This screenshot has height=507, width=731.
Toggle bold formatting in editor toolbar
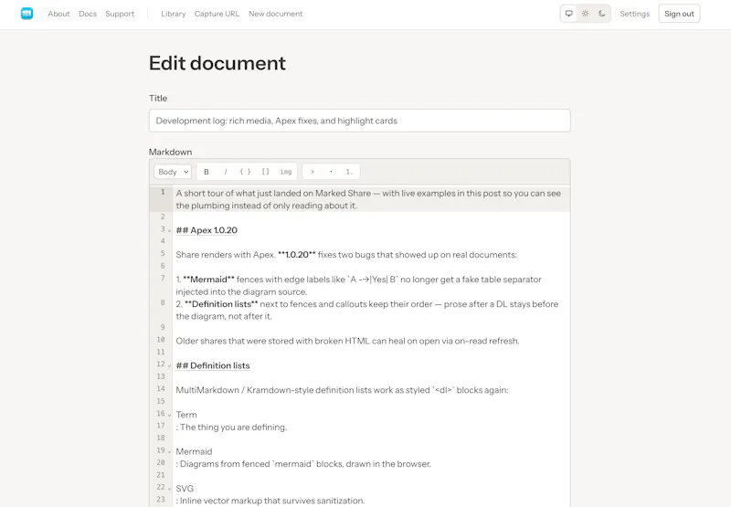207,172
